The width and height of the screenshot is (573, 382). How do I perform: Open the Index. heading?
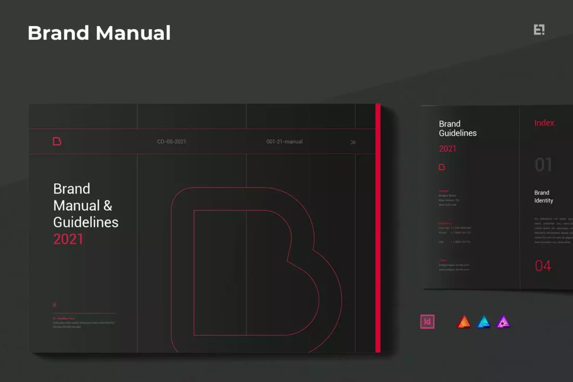[x=545, y=123]
